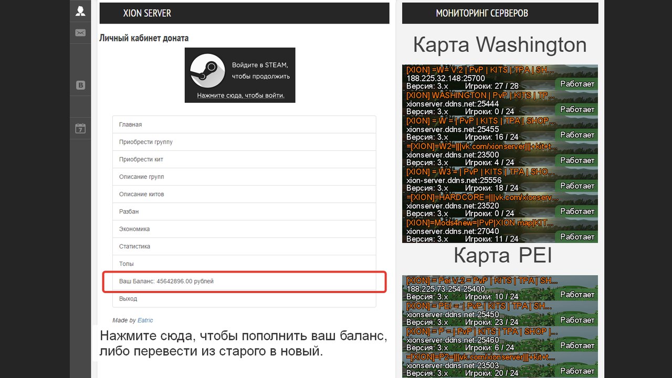Select '[XION]=Mods4new=' server title
This screenshot has width=672, height=378.
[x=480, y=223]
